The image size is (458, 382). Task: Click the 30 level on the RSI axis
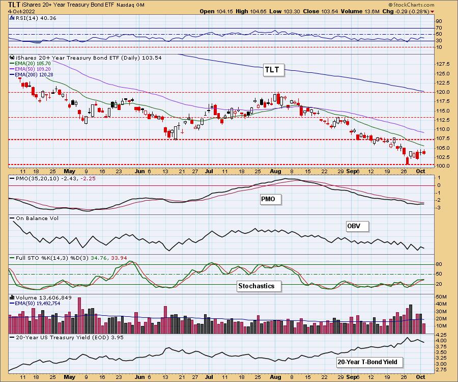coord(439,41)
